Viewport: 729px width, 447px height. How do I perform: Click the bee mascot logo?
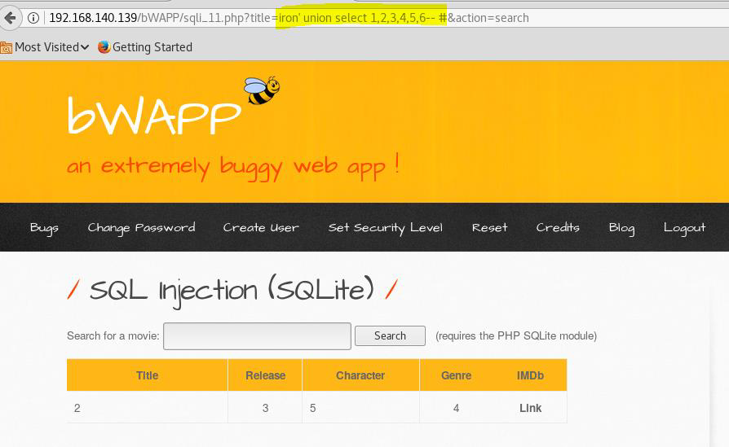tap(262, 90)
